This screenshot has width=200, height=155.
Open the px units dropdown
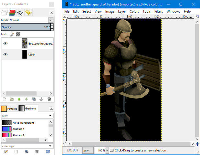(x=88, y=150)
